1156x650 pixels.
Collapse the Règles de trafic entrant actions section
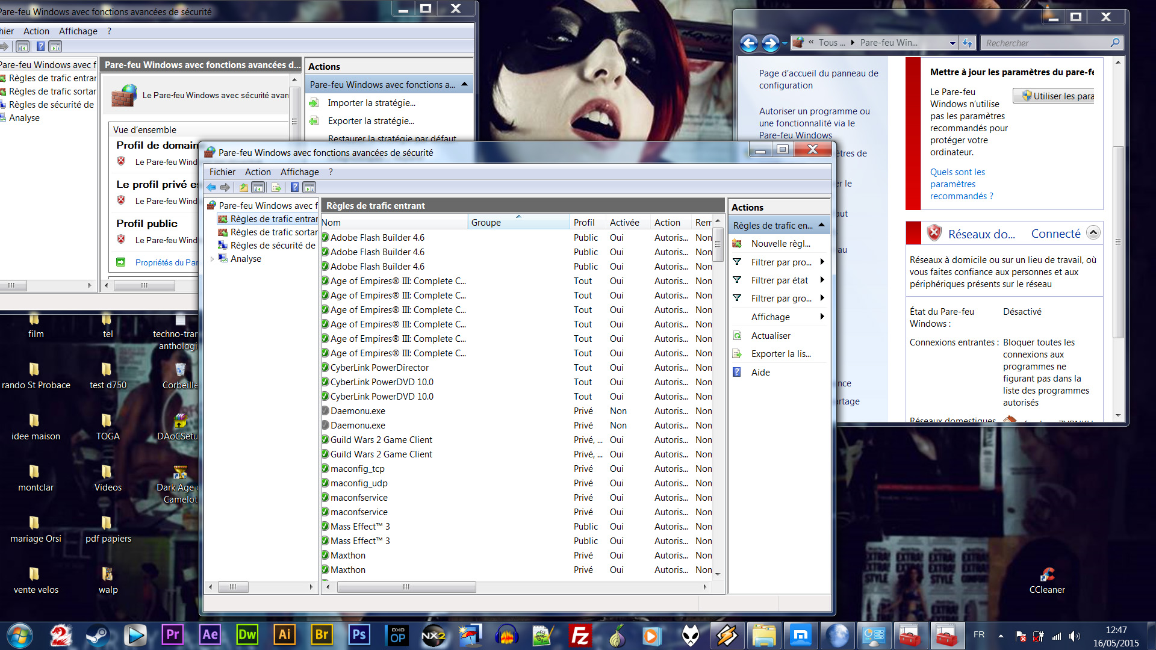(x=821, y=225)
